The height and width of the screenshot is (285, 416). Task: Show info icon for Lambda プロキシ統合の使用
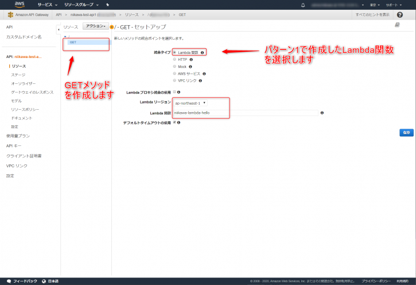click(x=178, y=92)
